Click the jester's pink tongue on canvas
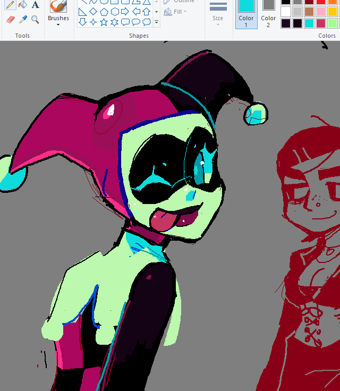 163,220
